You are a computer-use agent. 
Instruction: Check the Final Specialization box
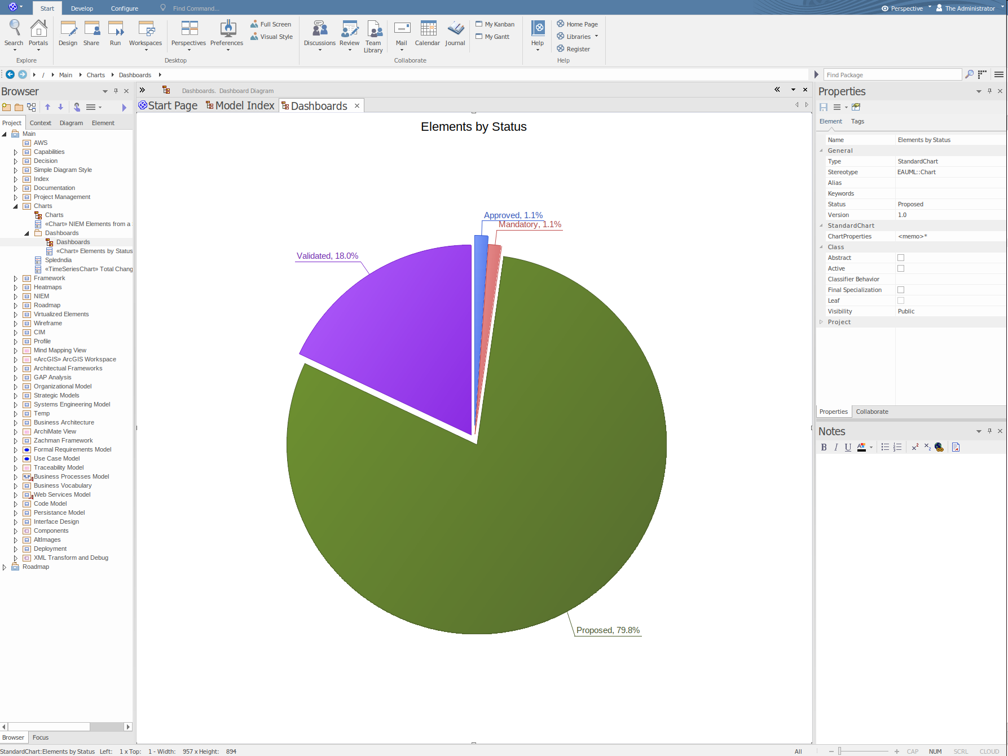point(901,290)
